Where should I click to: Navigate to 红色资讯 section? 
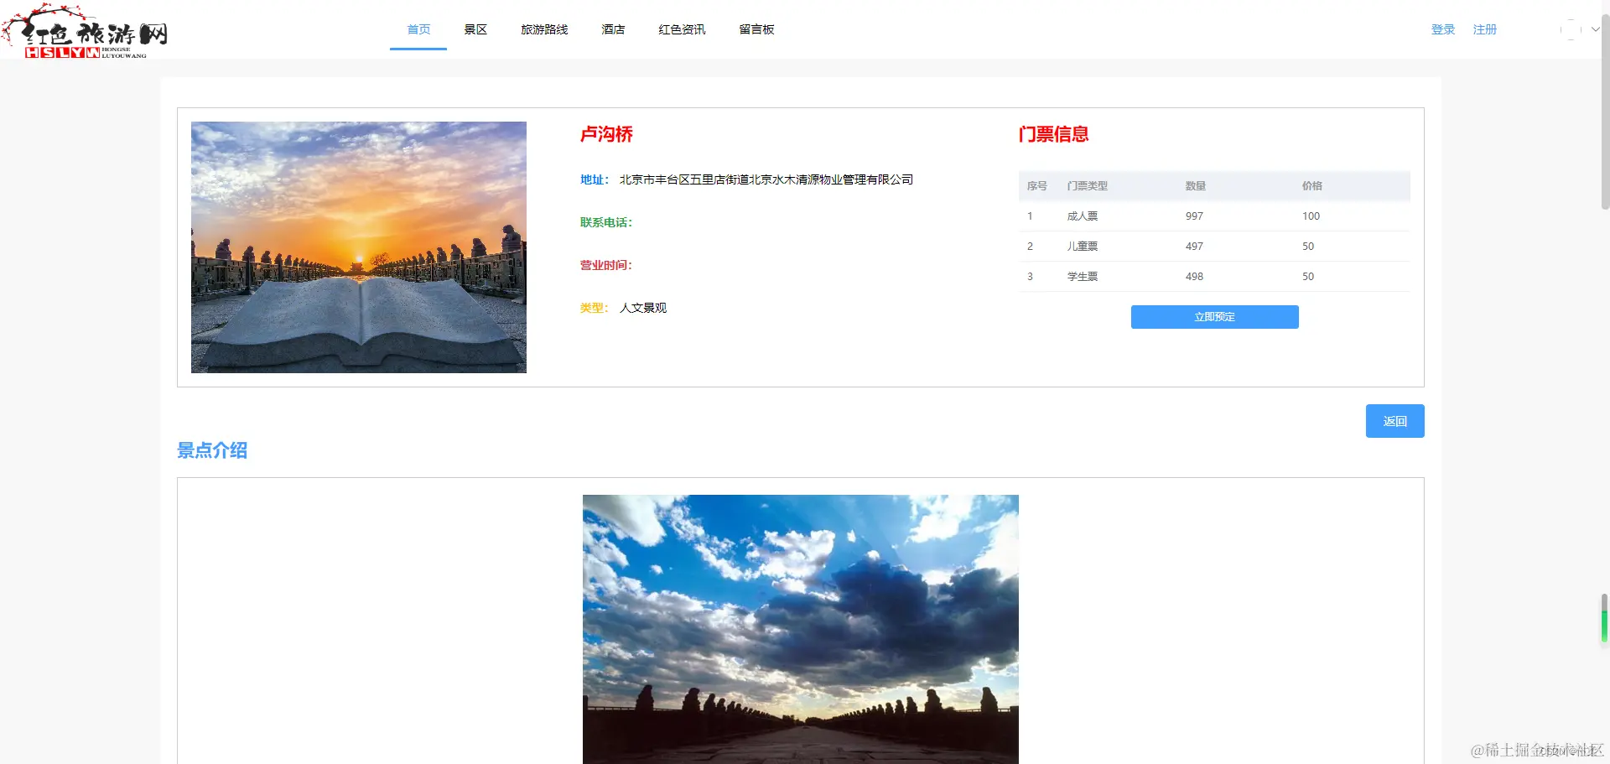tap(681, 29)
